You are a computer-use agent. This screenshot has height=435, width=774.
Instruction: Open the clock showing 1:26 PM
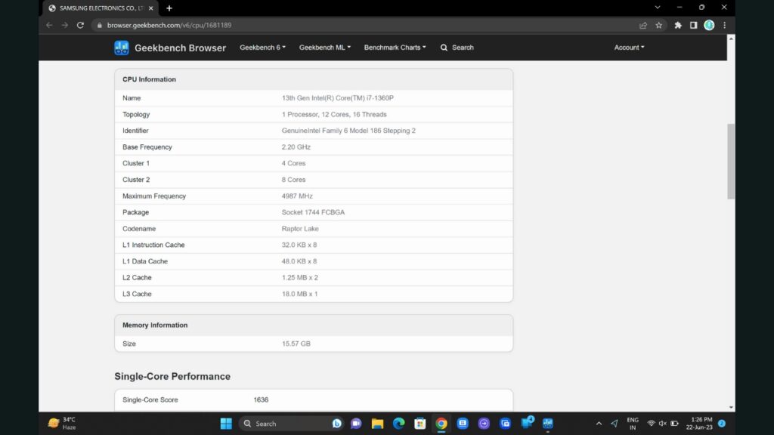coord(699,423)
